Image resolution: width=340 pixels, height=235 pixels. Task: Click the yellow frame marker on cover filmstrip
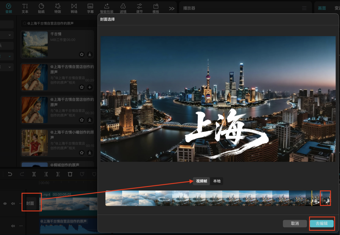[312, 198]
